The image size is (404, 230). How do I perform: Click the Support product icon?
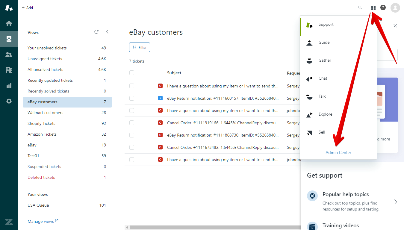click(309, 25)
